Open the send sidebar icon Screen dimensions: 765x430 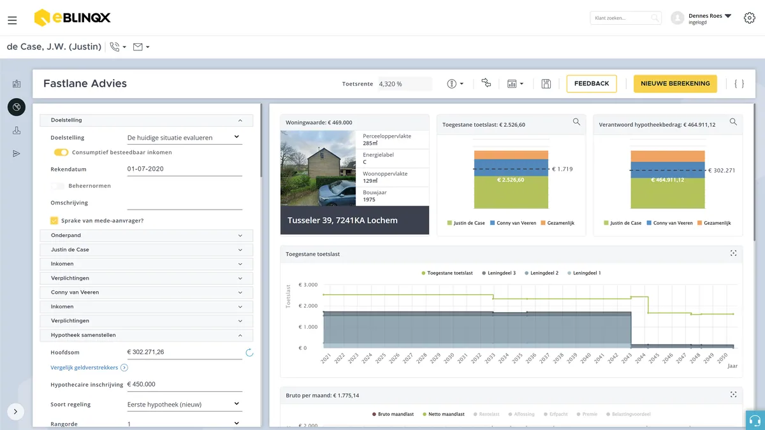pos(17,154)
